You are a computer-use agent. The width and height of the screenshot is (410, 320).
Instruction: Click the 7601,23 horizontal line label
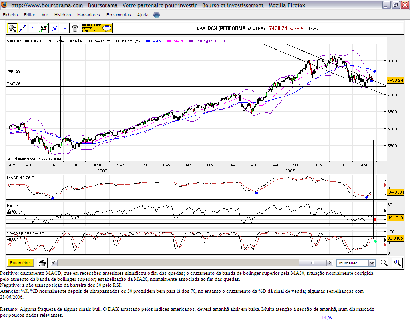point(14,71)
